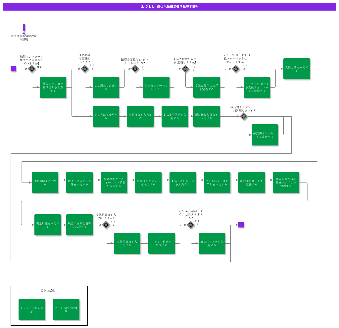Click the purple diagram title header bar
This screenshot has height=328, width=339.
pos(169,7)
